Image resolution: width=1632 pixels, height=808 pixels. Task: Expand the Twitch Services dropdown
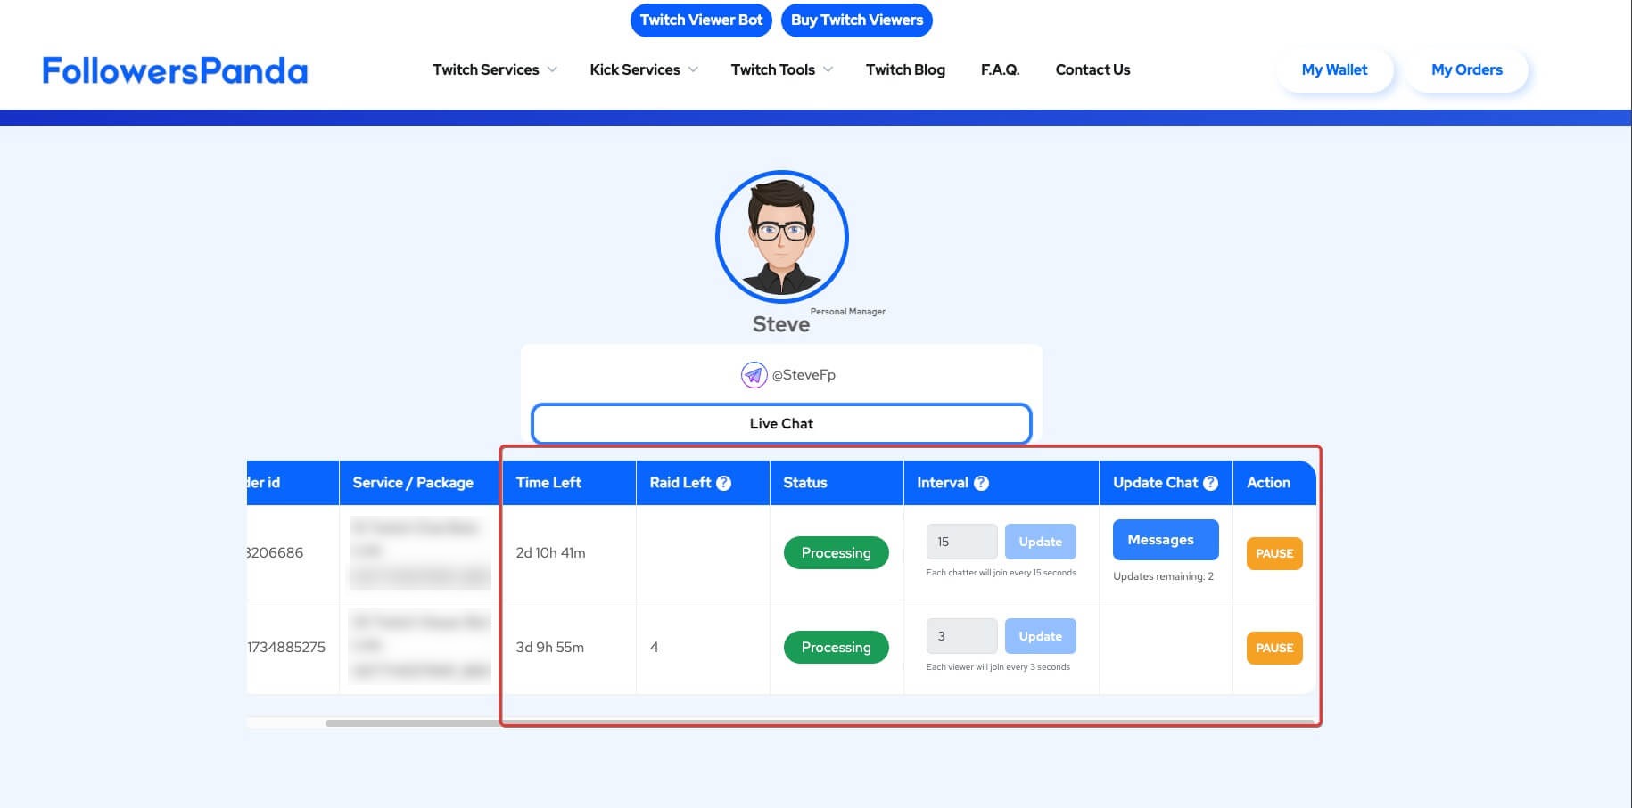[x=495, y=69]
